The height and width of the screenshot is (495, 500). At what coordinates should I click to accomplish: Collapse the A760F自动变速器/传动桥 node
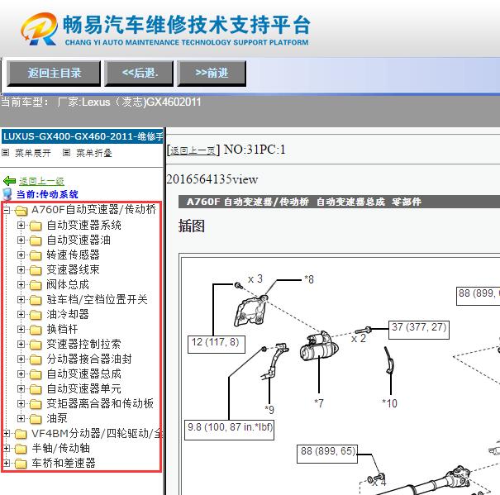7,210
